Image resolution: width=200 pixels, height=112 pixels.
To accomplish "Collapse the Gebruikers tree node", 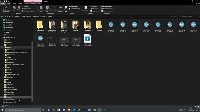I will pyautogui.click(x=3, y=45).
